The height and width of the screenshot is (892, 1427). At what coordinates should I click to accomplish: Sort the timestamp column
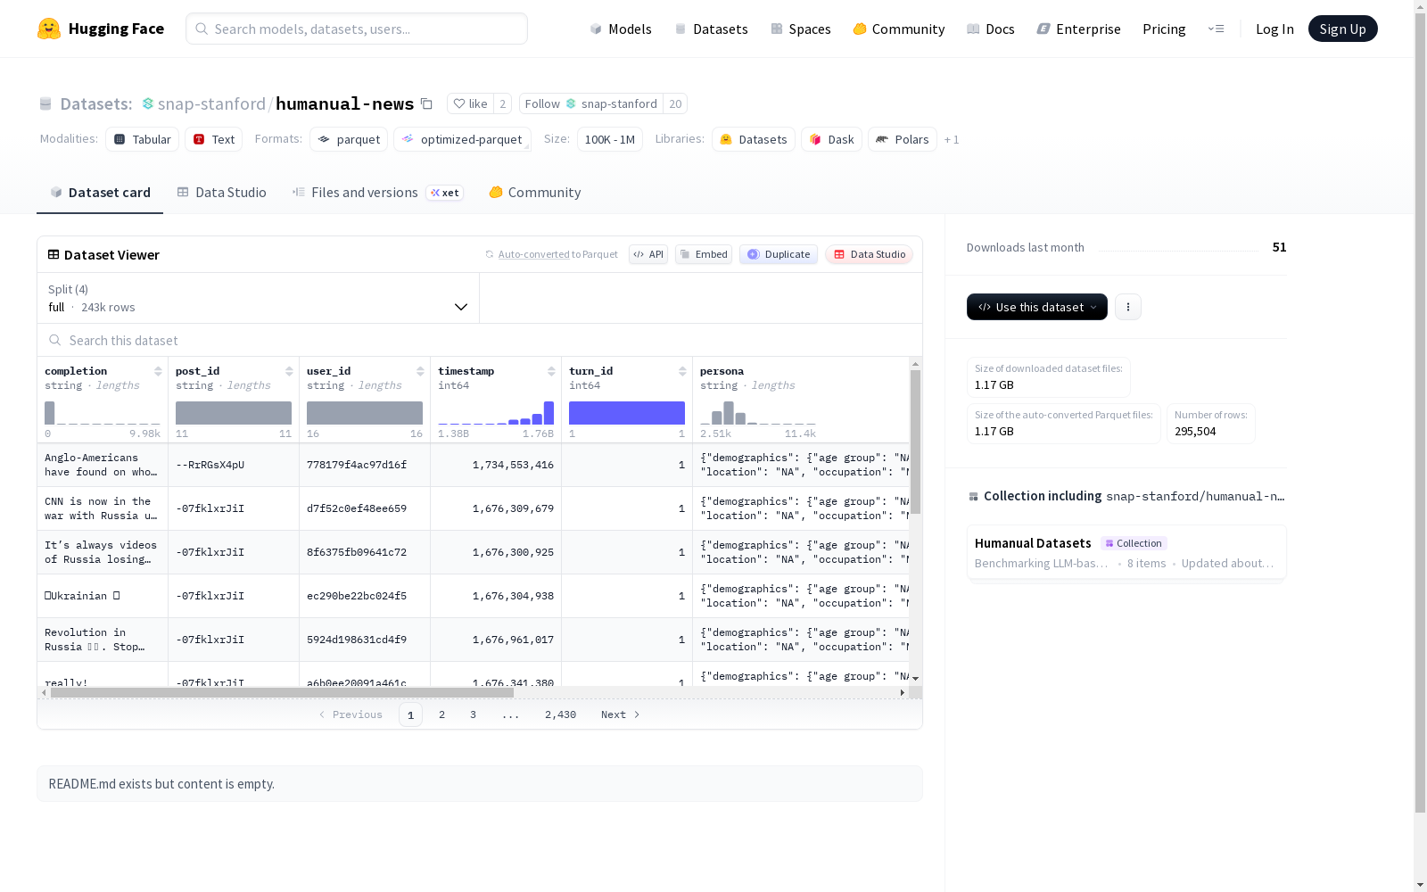[551, 371]
